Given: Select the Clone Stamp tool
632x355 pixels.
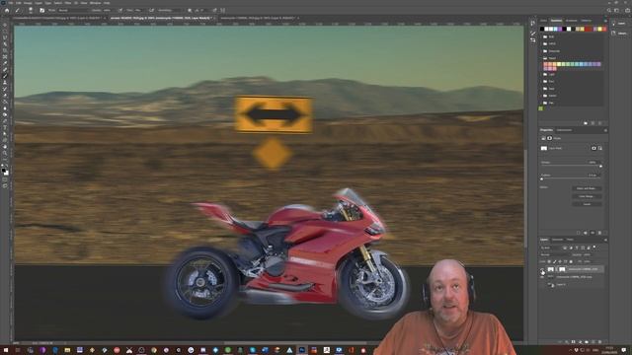Looking at the screenshot, I should coord(5,83).
